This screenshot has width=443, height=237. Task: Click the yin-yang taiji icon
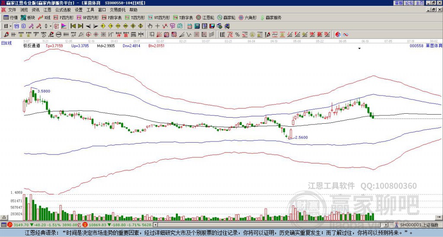[338, 35]
